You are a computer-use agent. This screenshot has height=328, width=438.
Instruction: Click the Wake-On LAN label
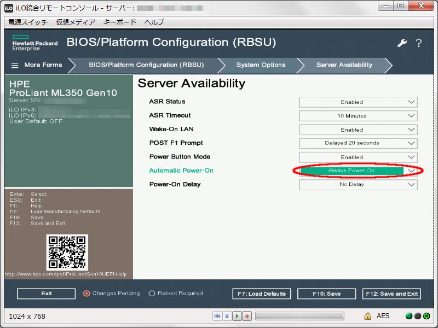pyautogui.click(x=171, y=129)
